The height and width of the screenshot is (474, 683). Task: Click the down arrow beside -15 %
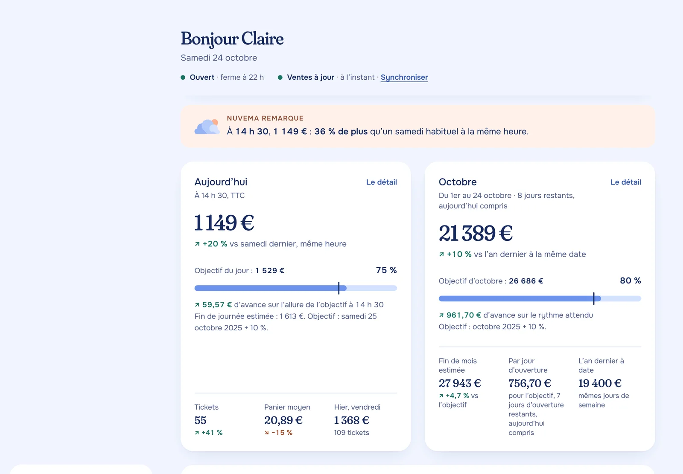(267, 433)
